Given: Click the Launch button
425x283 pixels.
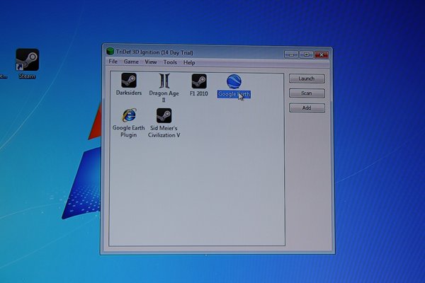Looking at the screenshot, I should click(307, 79).
